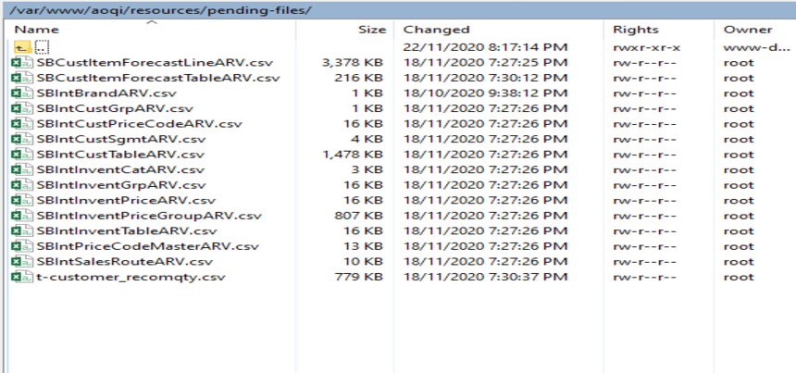Click the Owner column header

tap(748, 30)
